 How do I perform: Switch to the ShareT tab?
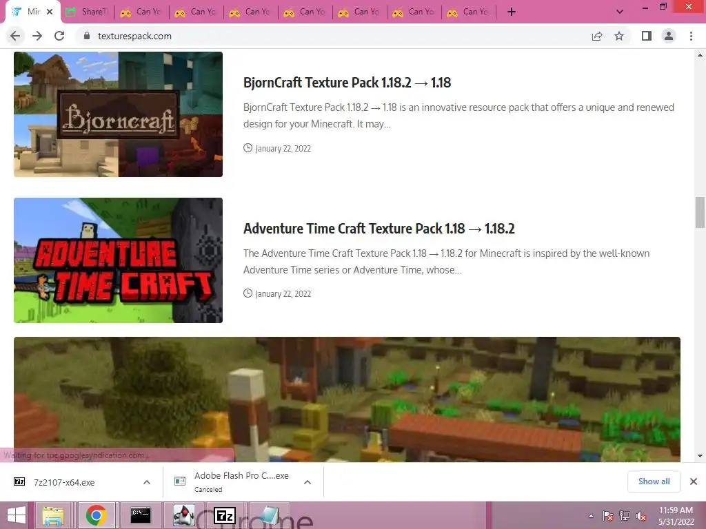[x=88, y=12]
